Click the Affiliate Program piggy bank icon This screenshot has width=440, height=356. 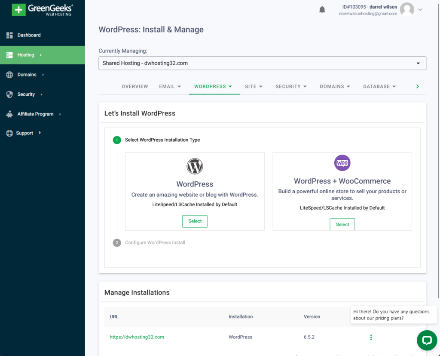pyautogui.click(x=9, y=114)
